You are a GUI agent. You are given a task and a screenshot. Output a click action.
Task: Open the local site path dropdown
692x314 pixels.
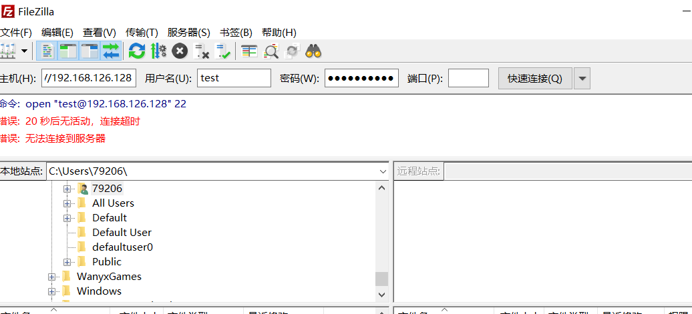pos(383,171)
